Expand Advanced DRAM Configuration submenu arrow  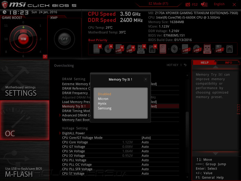[x=60, y=115]
